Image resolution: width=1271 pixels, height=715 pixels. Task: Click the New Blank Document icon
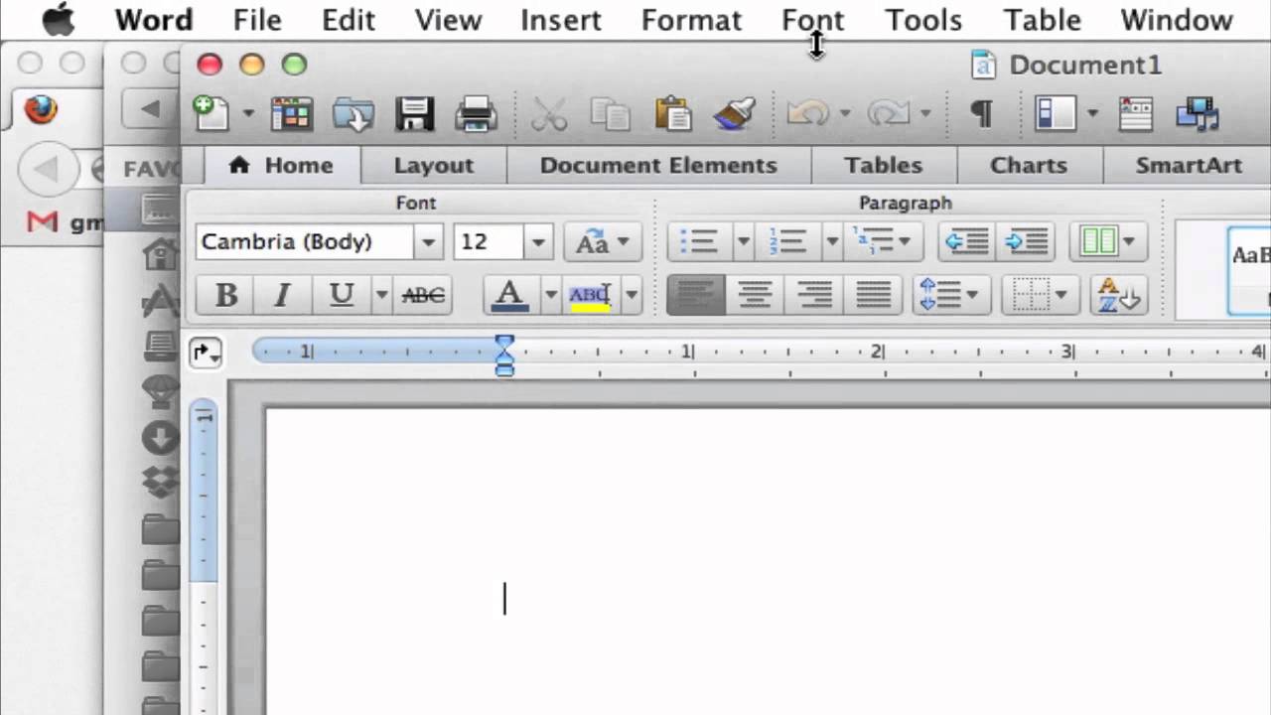(x=212, y=113)
